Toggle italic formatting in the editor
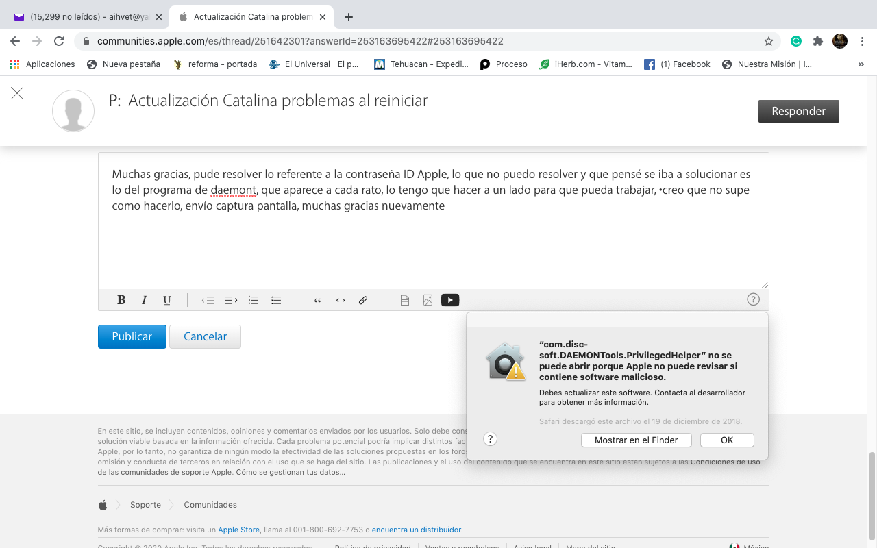Viewport: 877px width, 548px height. tap(144, 300)
